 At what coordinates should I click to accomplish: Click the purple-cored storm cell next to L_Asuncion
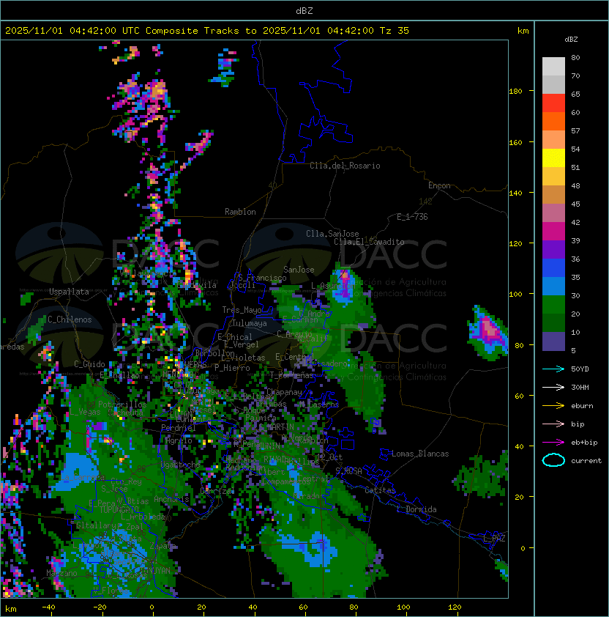[344, 286]
